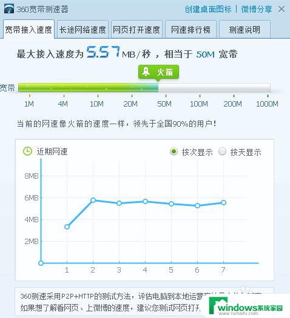Switch to 网速排行榜 tab
The height and width of the screenshot is (318, 290).
(x=191, y=30)
